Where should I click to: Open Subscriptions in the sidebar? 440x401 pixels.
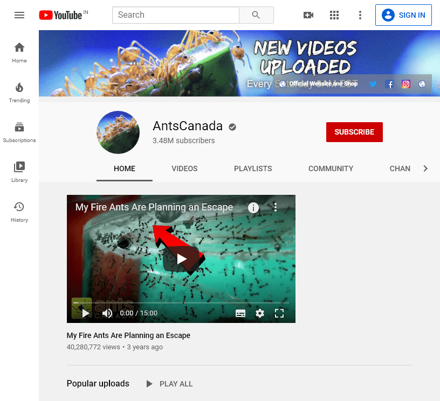tap(19, 132)
